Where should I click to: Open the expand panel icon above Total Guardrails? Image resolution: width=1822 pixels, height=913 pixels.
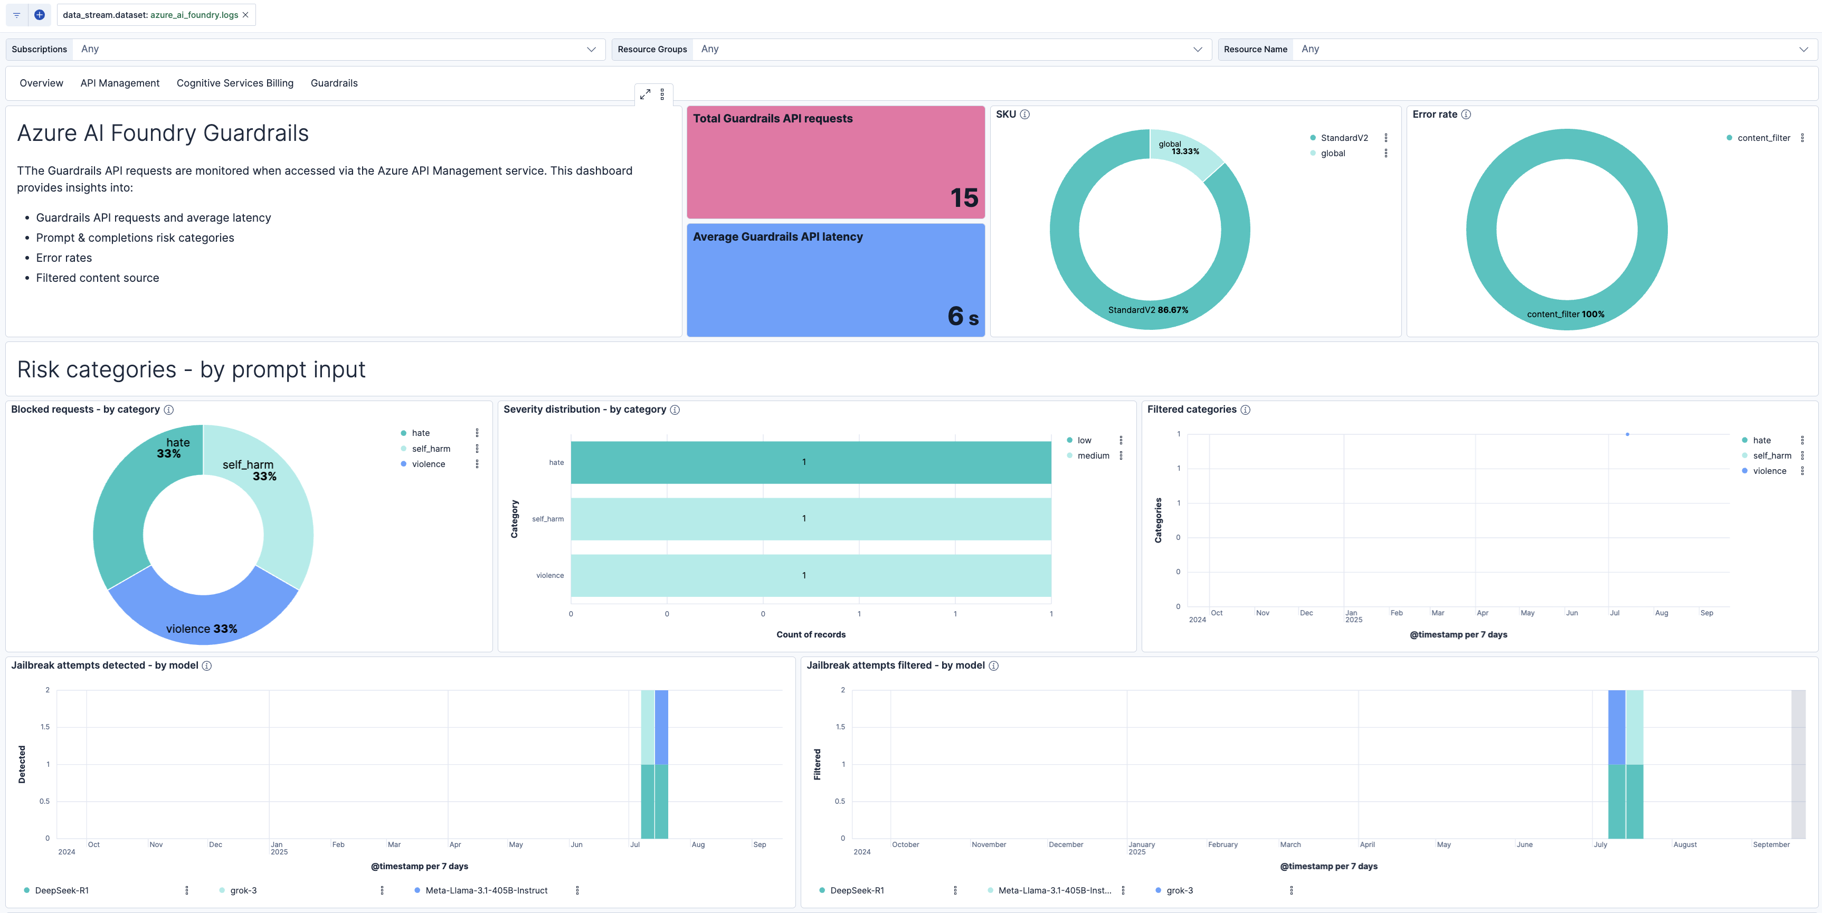(645, 93)
